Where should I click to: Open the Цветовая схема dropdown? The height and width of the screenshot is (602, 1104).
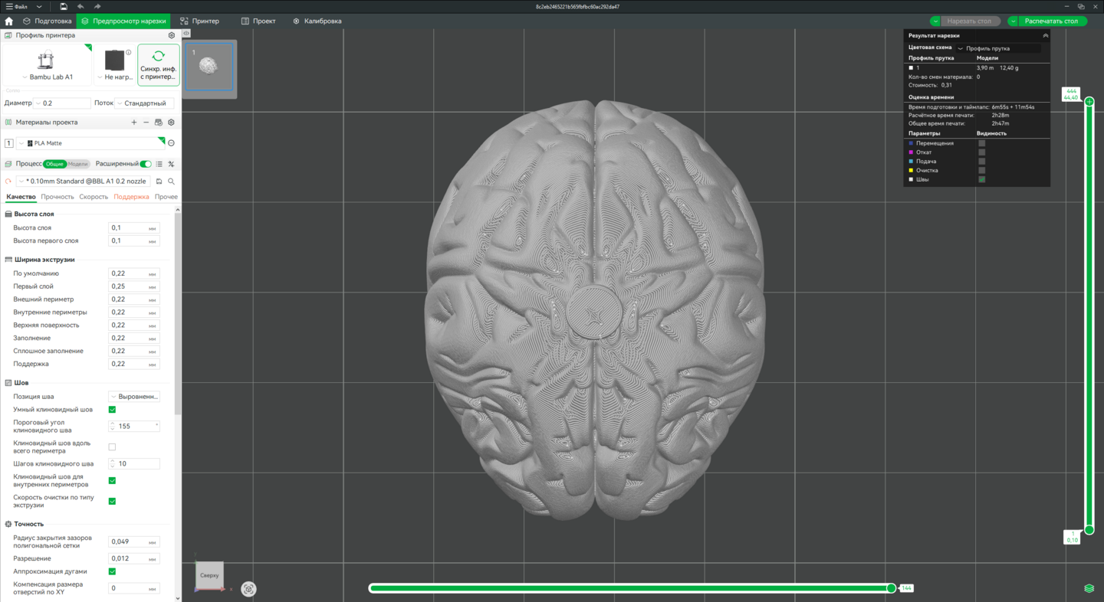[x=999, y=48]
